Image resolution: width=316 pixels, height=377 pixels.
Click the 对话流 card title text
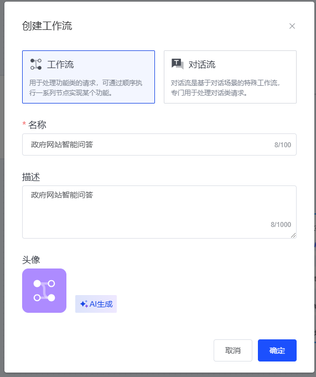click(202, 64)
